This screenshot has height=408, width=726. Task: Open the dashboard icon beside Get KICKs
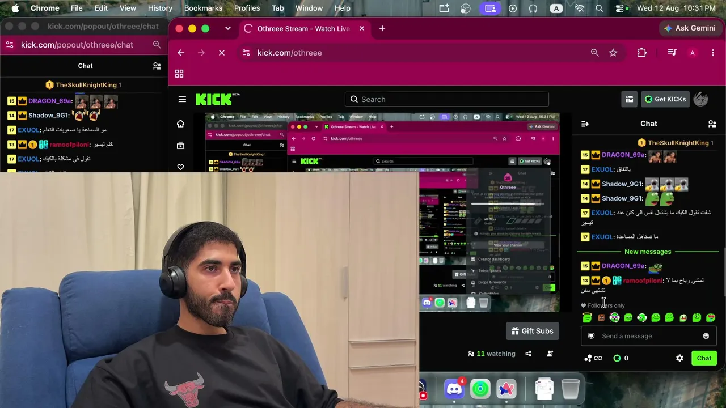629,99
